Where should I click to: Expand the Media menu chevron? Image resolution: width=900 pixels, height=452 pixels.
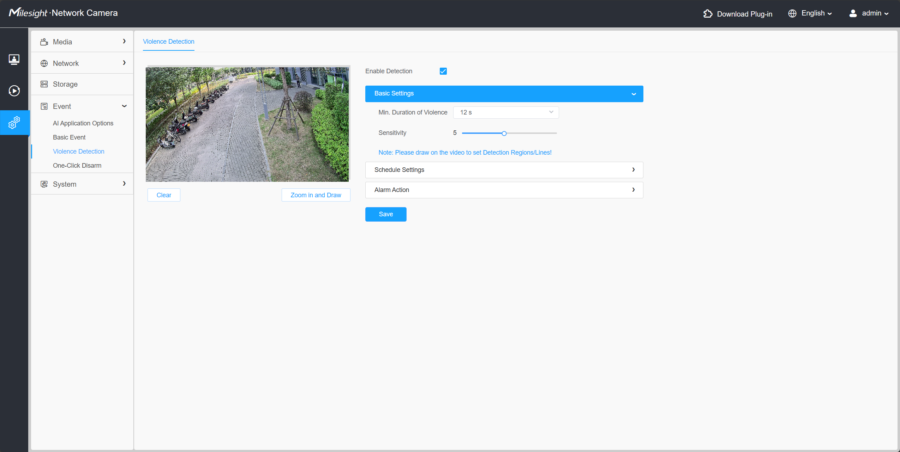tap(124, 41)
